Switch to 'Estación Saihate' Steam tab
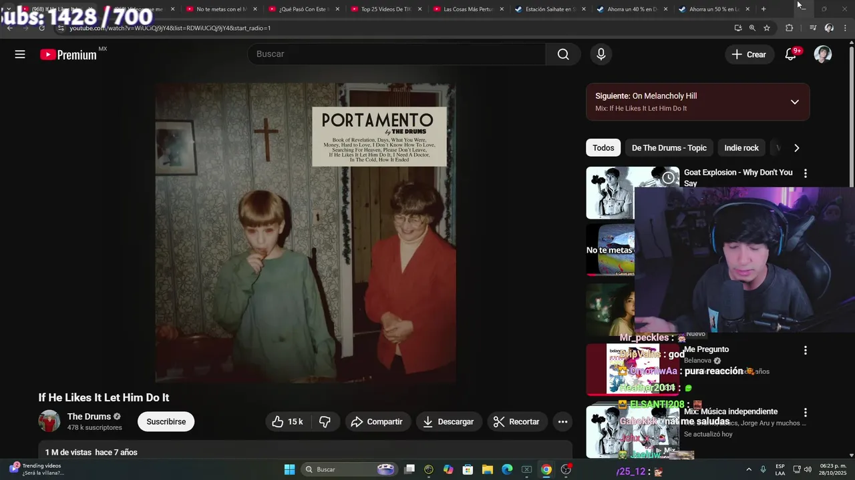Screen dimensions: 855x480 pyautogui.click(x=550, y=9)
